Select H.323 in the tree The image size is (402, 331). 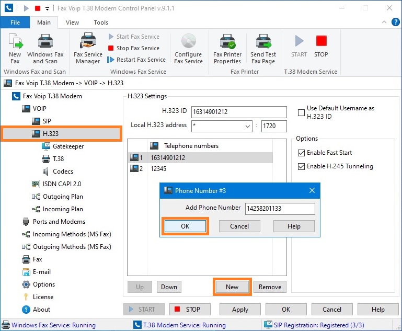pyautogui.click(x=61, y=133)
